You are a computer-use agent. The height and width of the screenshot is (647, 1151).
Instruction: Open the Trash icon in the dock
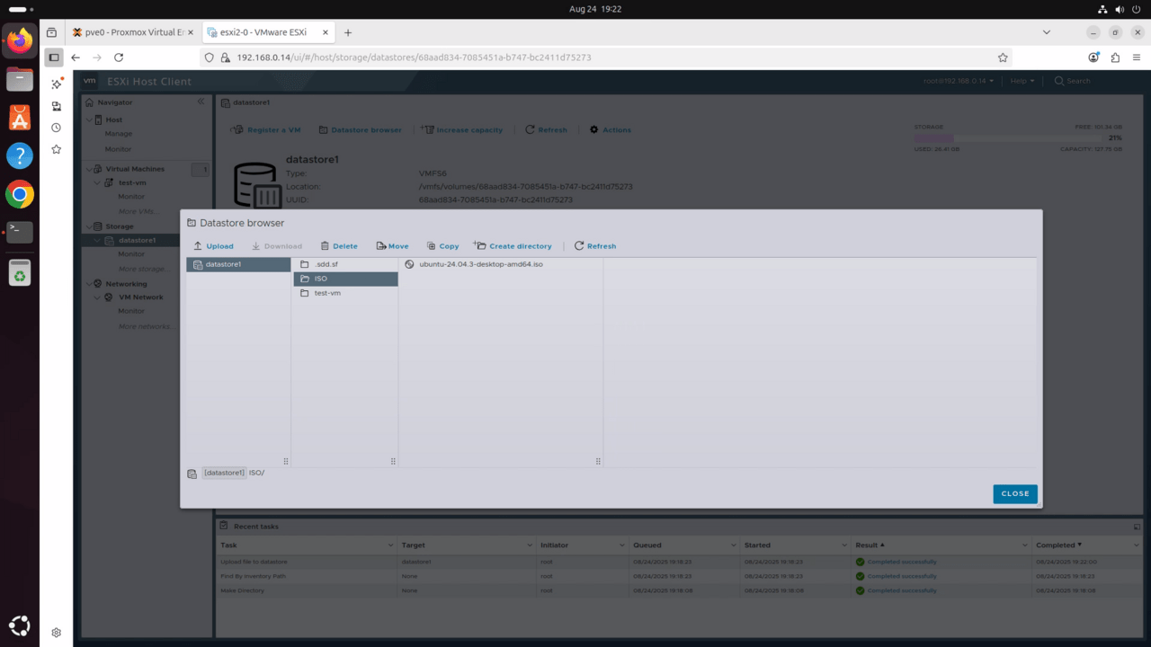pos(20,272)
